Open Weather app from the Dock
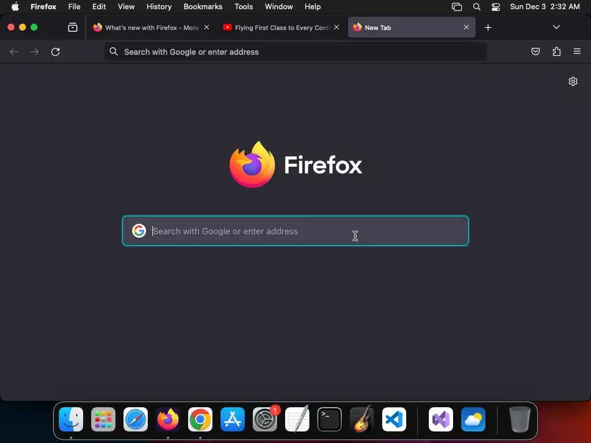The height and width of the screenshot is (443, 591). [473, 419]
